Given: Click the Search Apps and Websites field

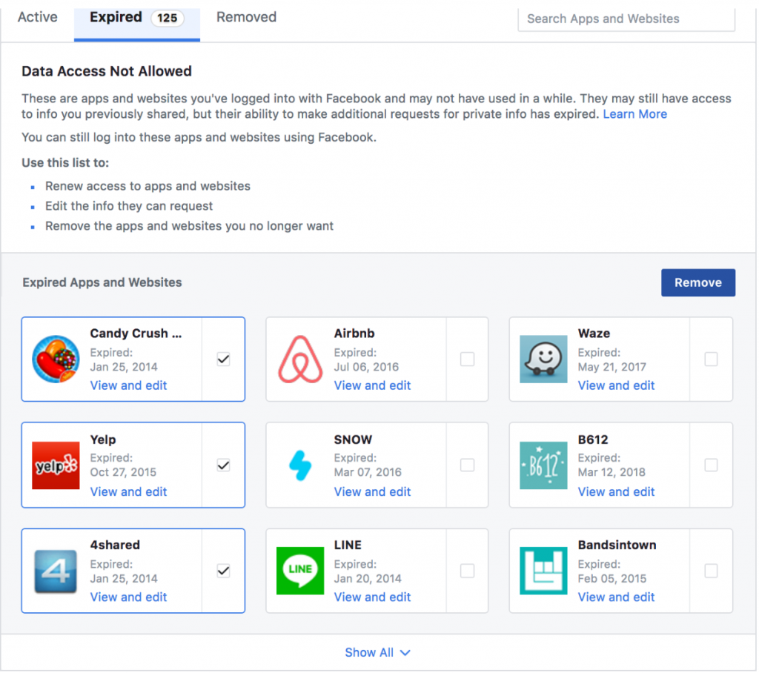Looking at the screenshot, I should point(626,19).
